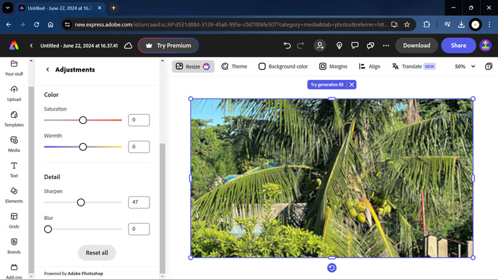
Task: Open the comments speech bubble
Action: click(355, 45)
